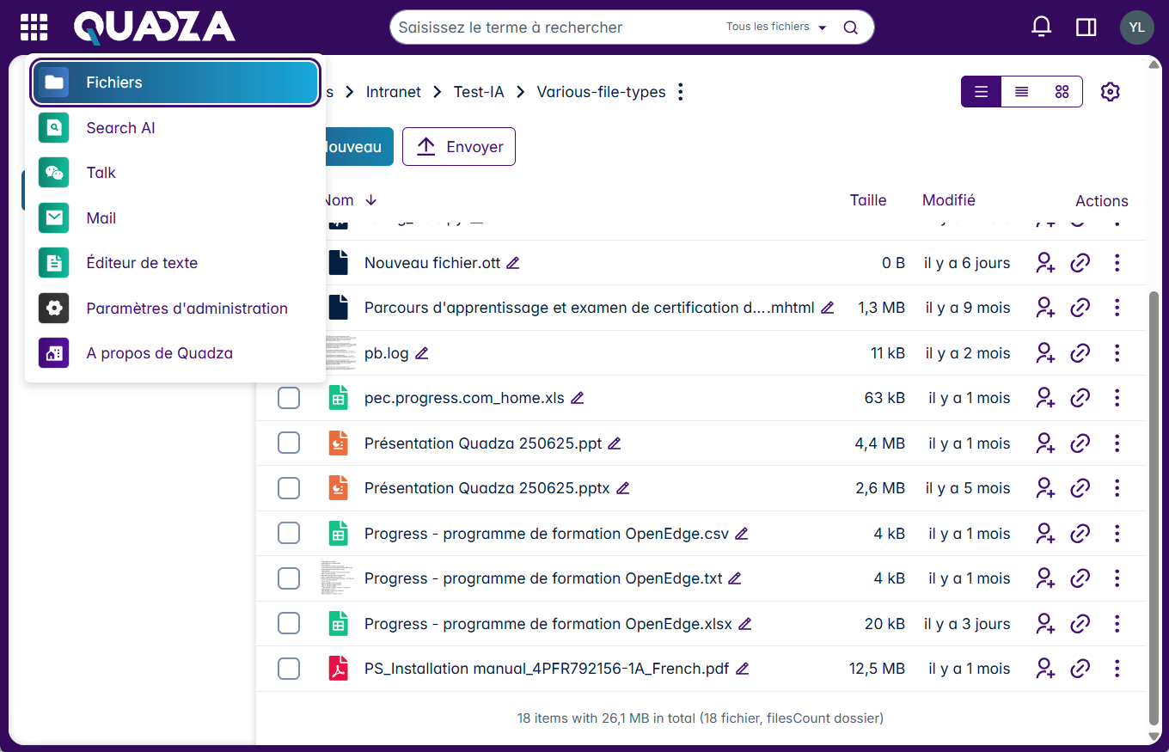Viewport: 1169px width, 752px height.
Task: Open the Various-file-types breadcrumb actions menu
Action: [x=680, y=91]
